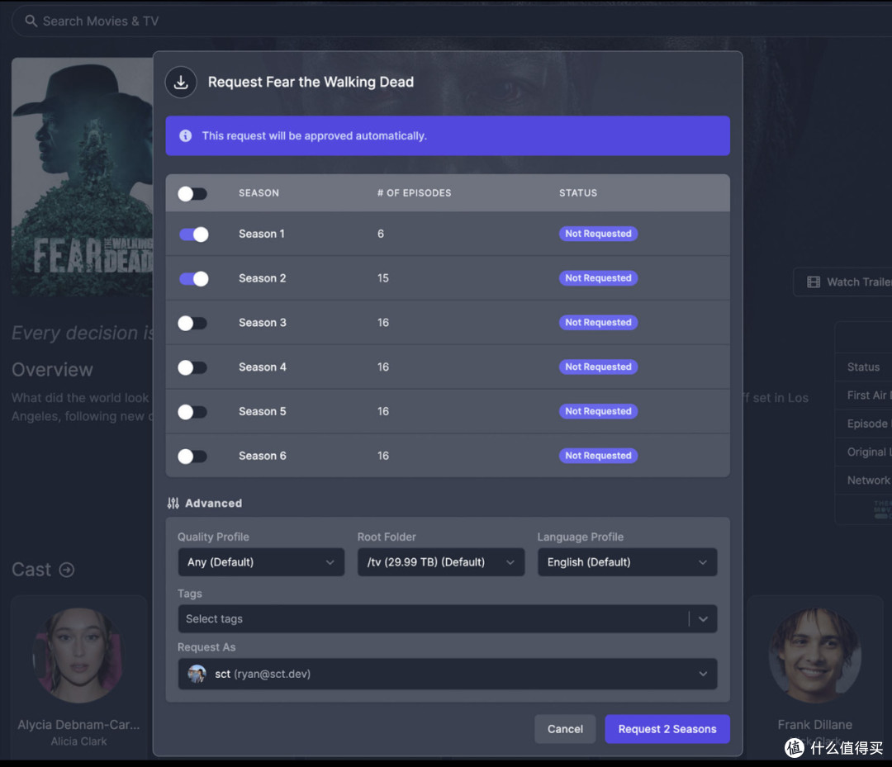Click the Quality Profile label
892x767 pixels.
[213, 537]
